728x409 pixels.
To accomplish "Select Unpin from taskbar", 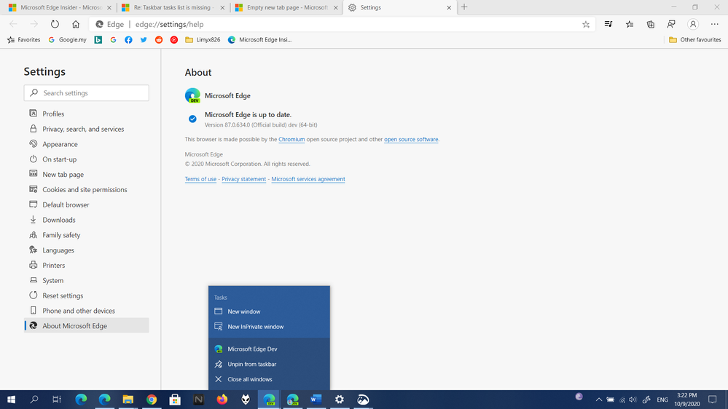I will (x=270, y=364).
